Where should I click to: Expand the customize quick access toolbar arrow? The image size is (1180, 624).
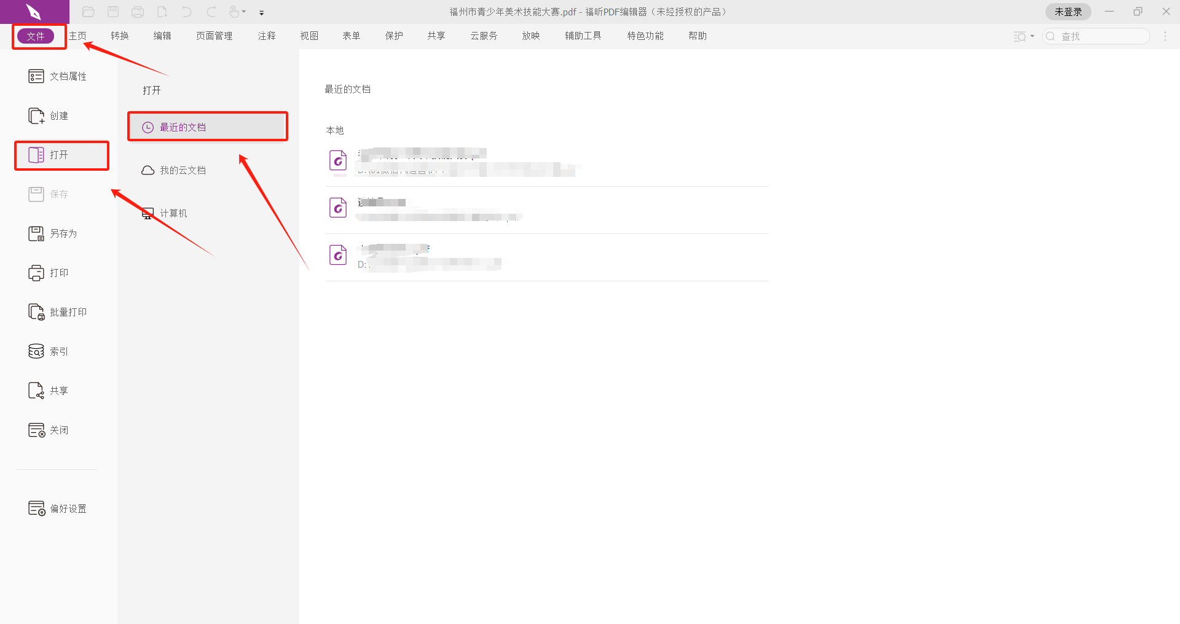tap(262, 12)
